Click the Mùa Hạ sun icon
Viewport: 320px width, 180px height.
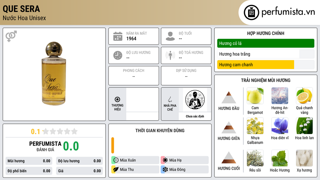click(165, 160)
